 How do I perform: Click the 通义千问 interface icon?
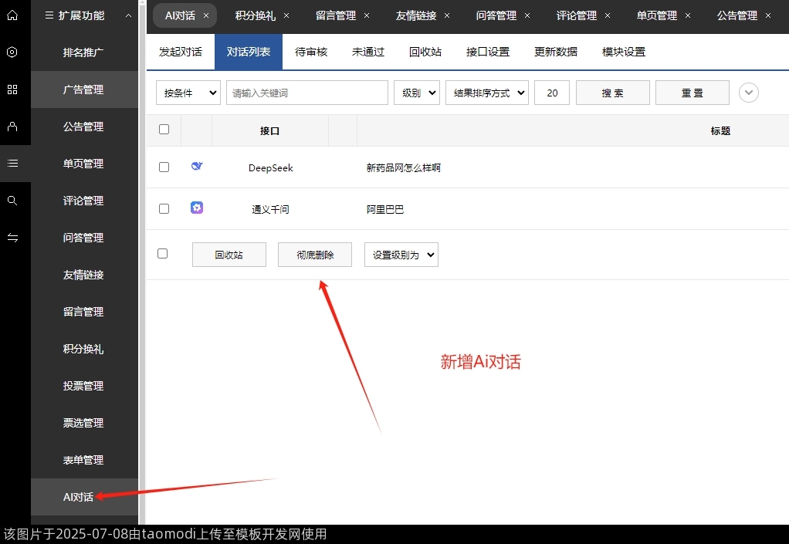(197, 208)
